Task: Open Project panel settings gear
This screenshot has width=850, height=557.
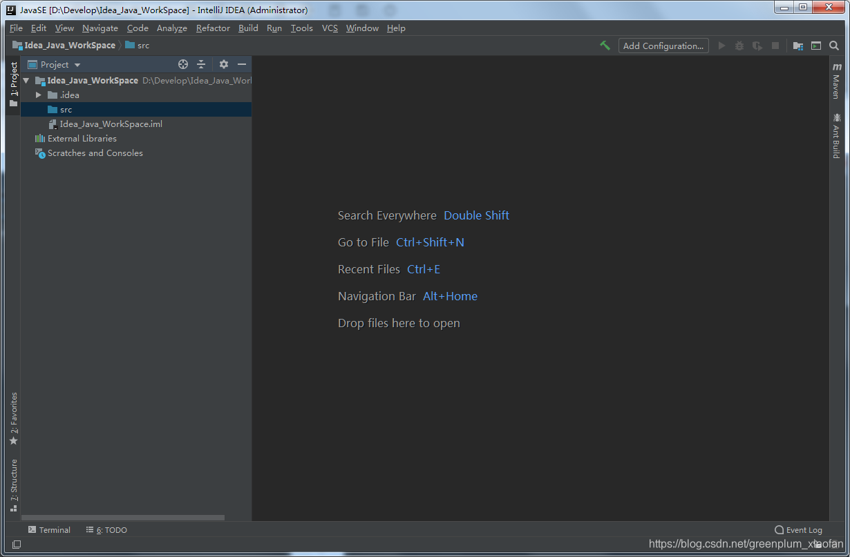Action: [x=224, y=64]
